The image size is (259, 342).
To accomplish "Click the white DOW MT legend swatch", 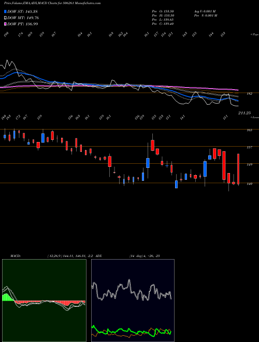I will 5,18.
